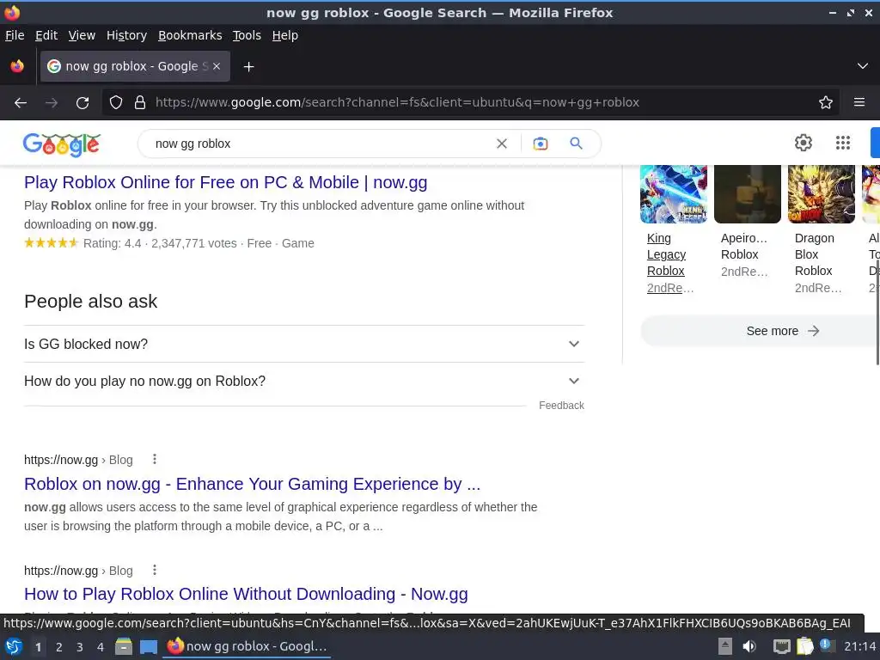
Task: Click the Firefox View icon in tab bar
Action: 17,66
